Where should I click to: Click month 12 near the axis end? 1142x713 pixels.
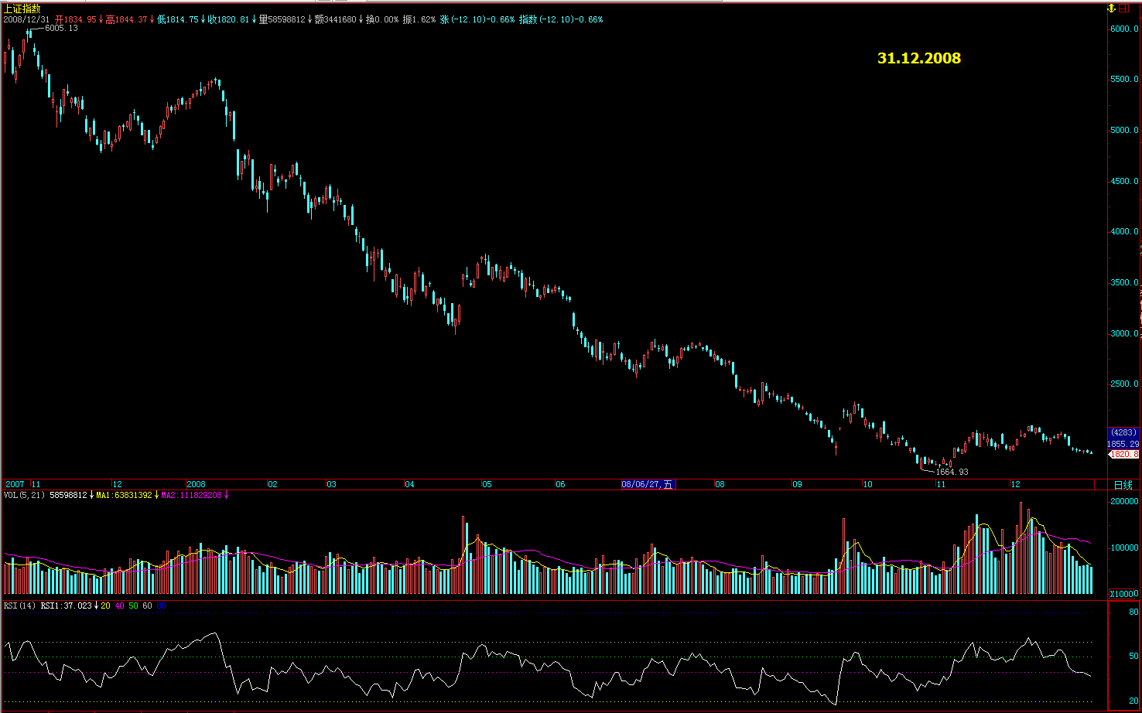click(1016, 484)
